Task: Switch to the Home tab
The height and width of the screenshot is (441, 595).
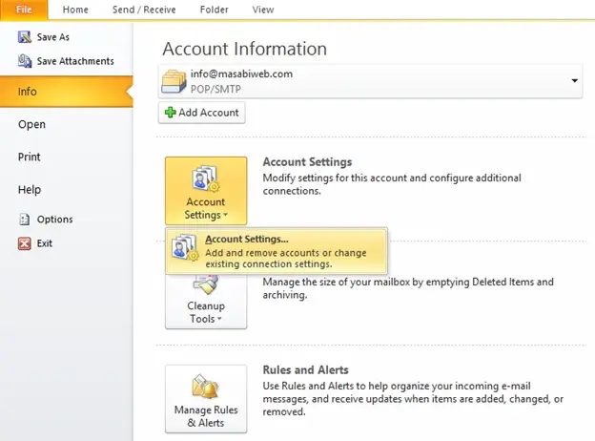Action: coord(75,10)
